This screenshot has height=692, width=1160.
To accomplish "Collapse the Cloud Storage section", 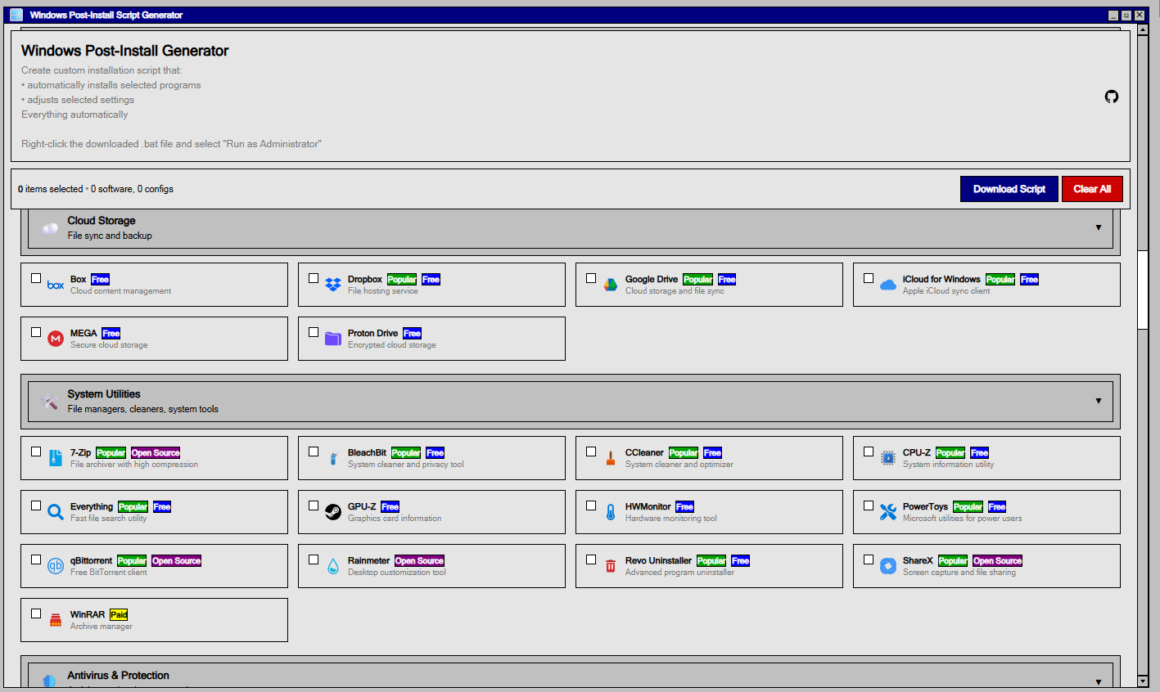I will [1098, 227].
